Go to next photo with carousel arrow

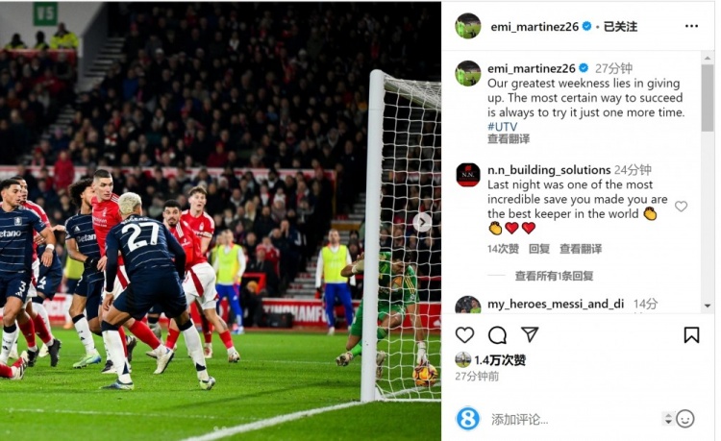pyautogui.click(x=422, y=222)
